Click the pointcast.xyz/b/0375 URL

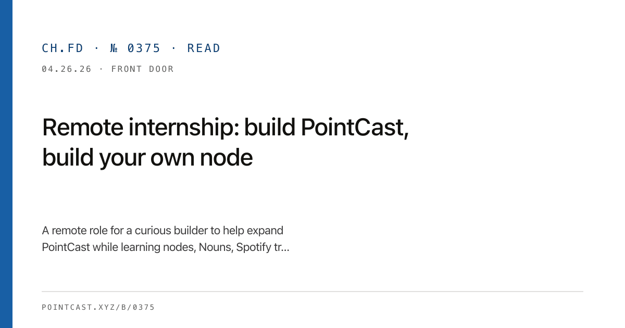[x=98, y=308]
